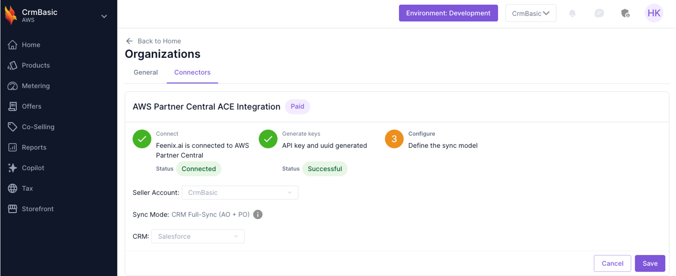
Task: Expand the Seller Account dropdown
Action: 240,192
